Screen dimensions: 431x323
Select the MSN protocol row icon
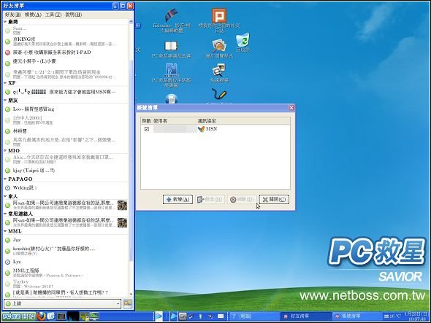[x=201, y=129]
